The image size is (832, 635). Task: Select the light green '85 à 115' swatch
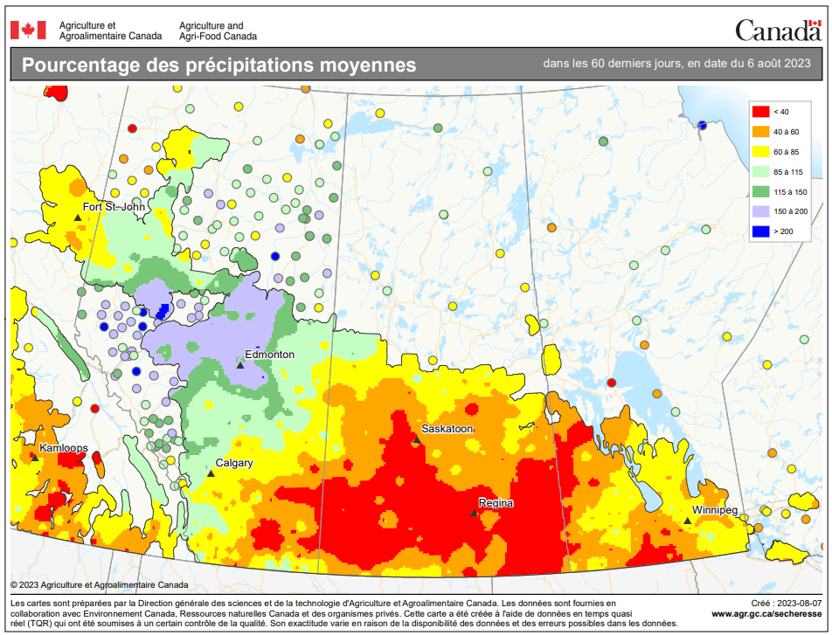click(x=760, y=172)
